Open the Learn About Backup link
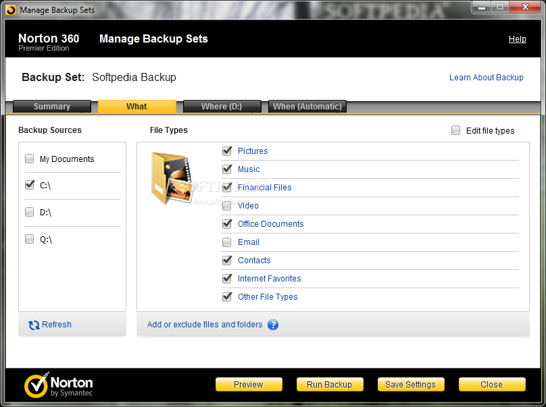The width and height of the screenshot is (546, 407). (486, 77)
